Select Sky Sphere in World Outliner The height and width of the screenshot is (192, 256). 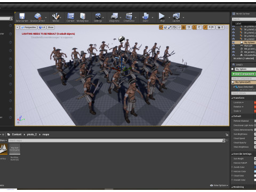coord(249,43)
